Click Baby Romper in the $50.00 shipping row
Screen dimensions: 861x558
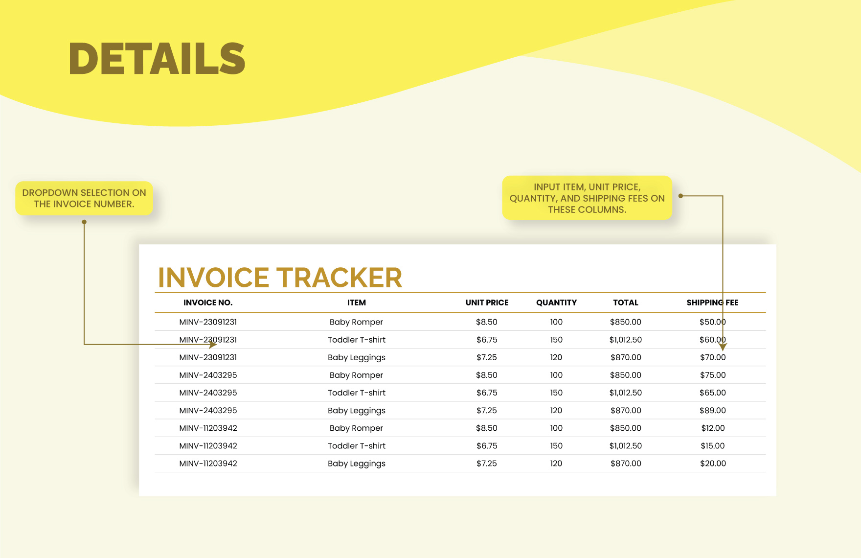pos(356,322)
